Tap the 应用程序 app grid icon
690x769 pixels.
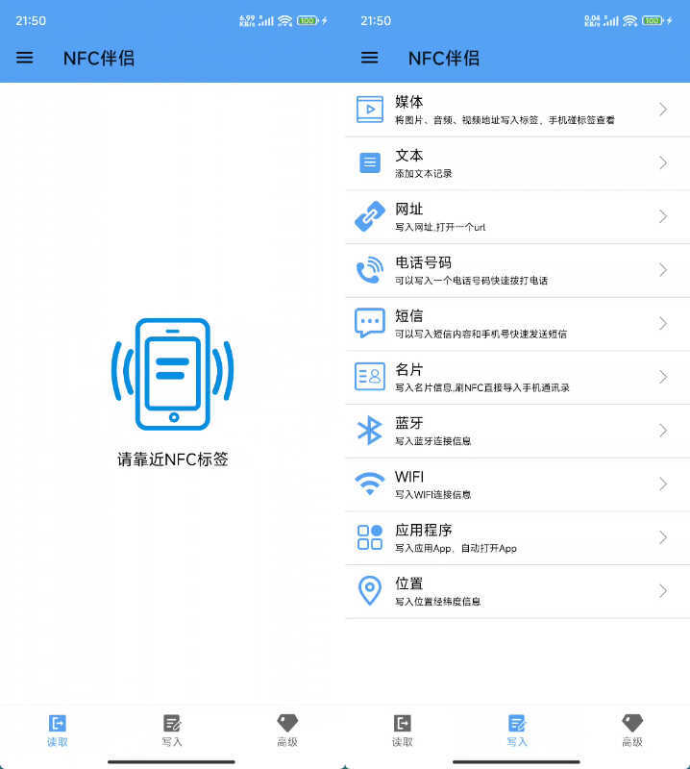[x=370, y=537]
